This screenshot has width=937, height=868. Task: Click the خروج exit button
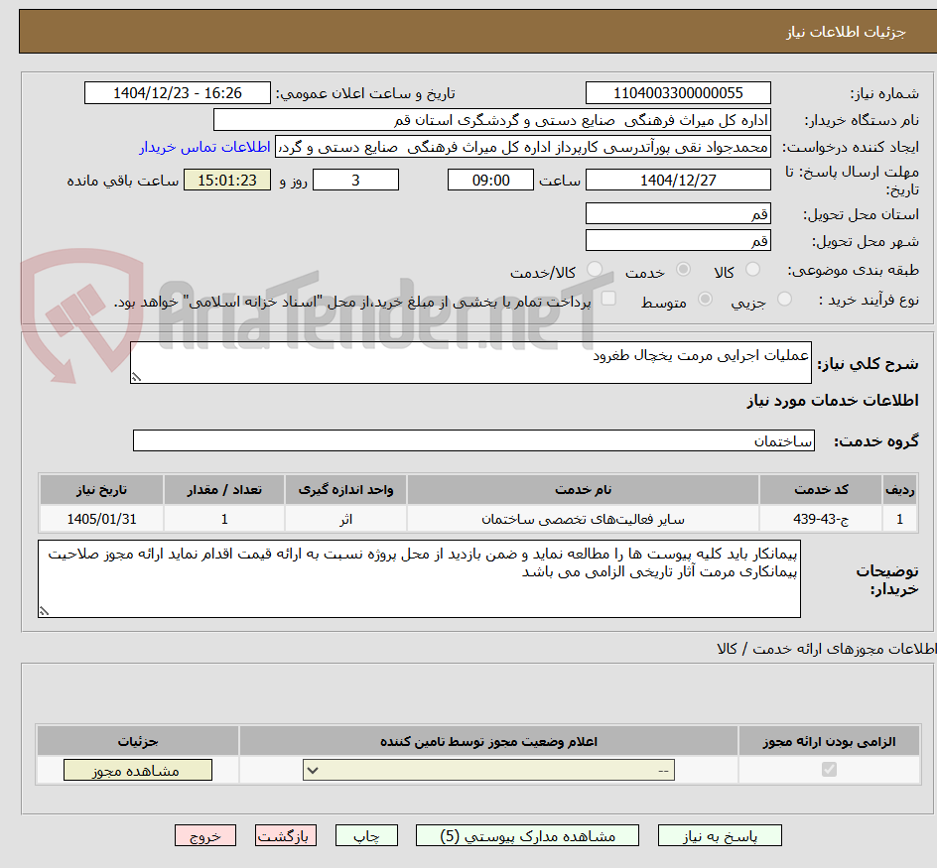pyautogui.click(x=205, y=835)
